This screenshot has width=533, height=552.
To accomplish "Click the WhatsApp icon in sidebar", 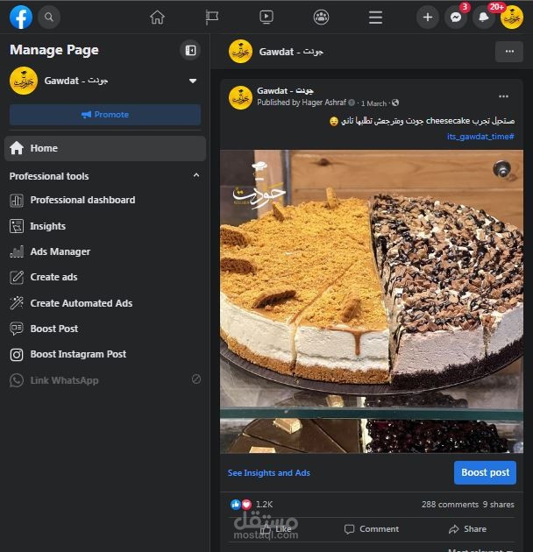I will coord(17,380).
